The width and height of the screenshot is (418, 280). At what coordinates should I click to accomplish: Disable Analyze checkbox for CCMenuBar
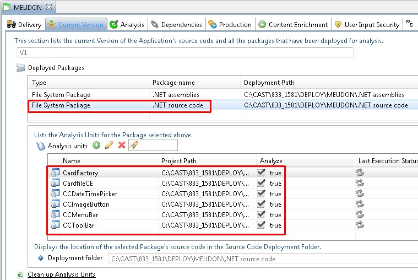(261, 215)
